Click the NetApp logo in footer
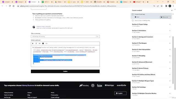Image resolution: width=176 pixels, height=99 pixels. click(x=109, y=86)
